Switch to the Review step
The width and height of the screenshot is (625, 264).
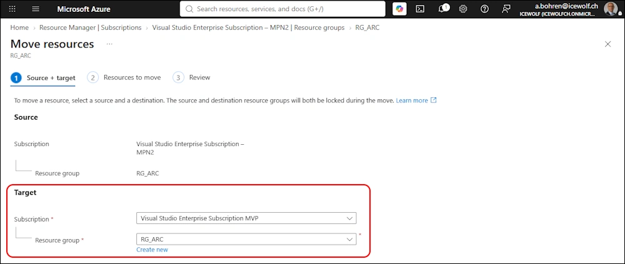point(192,77)
